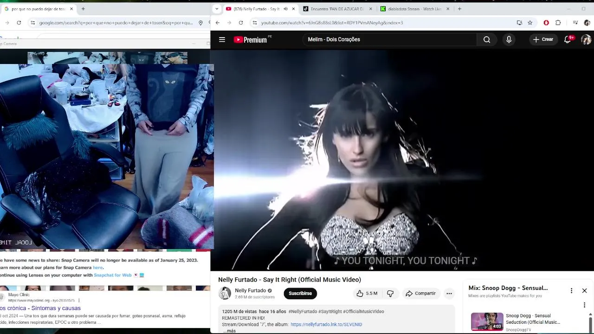Open new tab in Google browser window
This screenshot has height=334, width=594.
coord(83,9)
